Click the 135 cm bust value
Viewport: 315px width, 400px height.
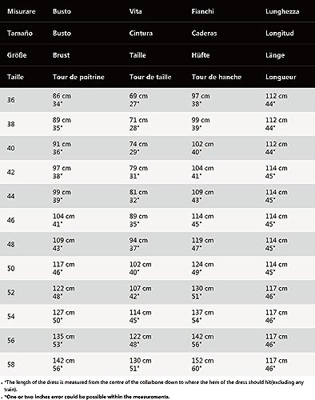point(63,337)
